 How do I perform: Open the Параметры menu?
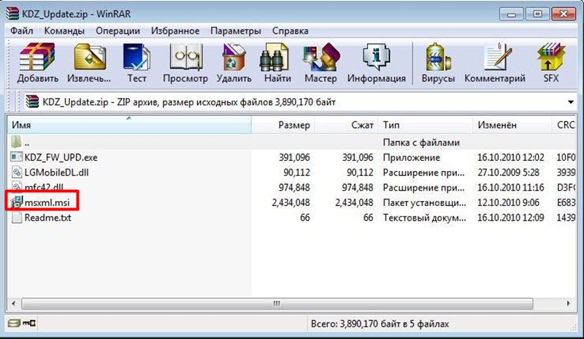point(236,31)
